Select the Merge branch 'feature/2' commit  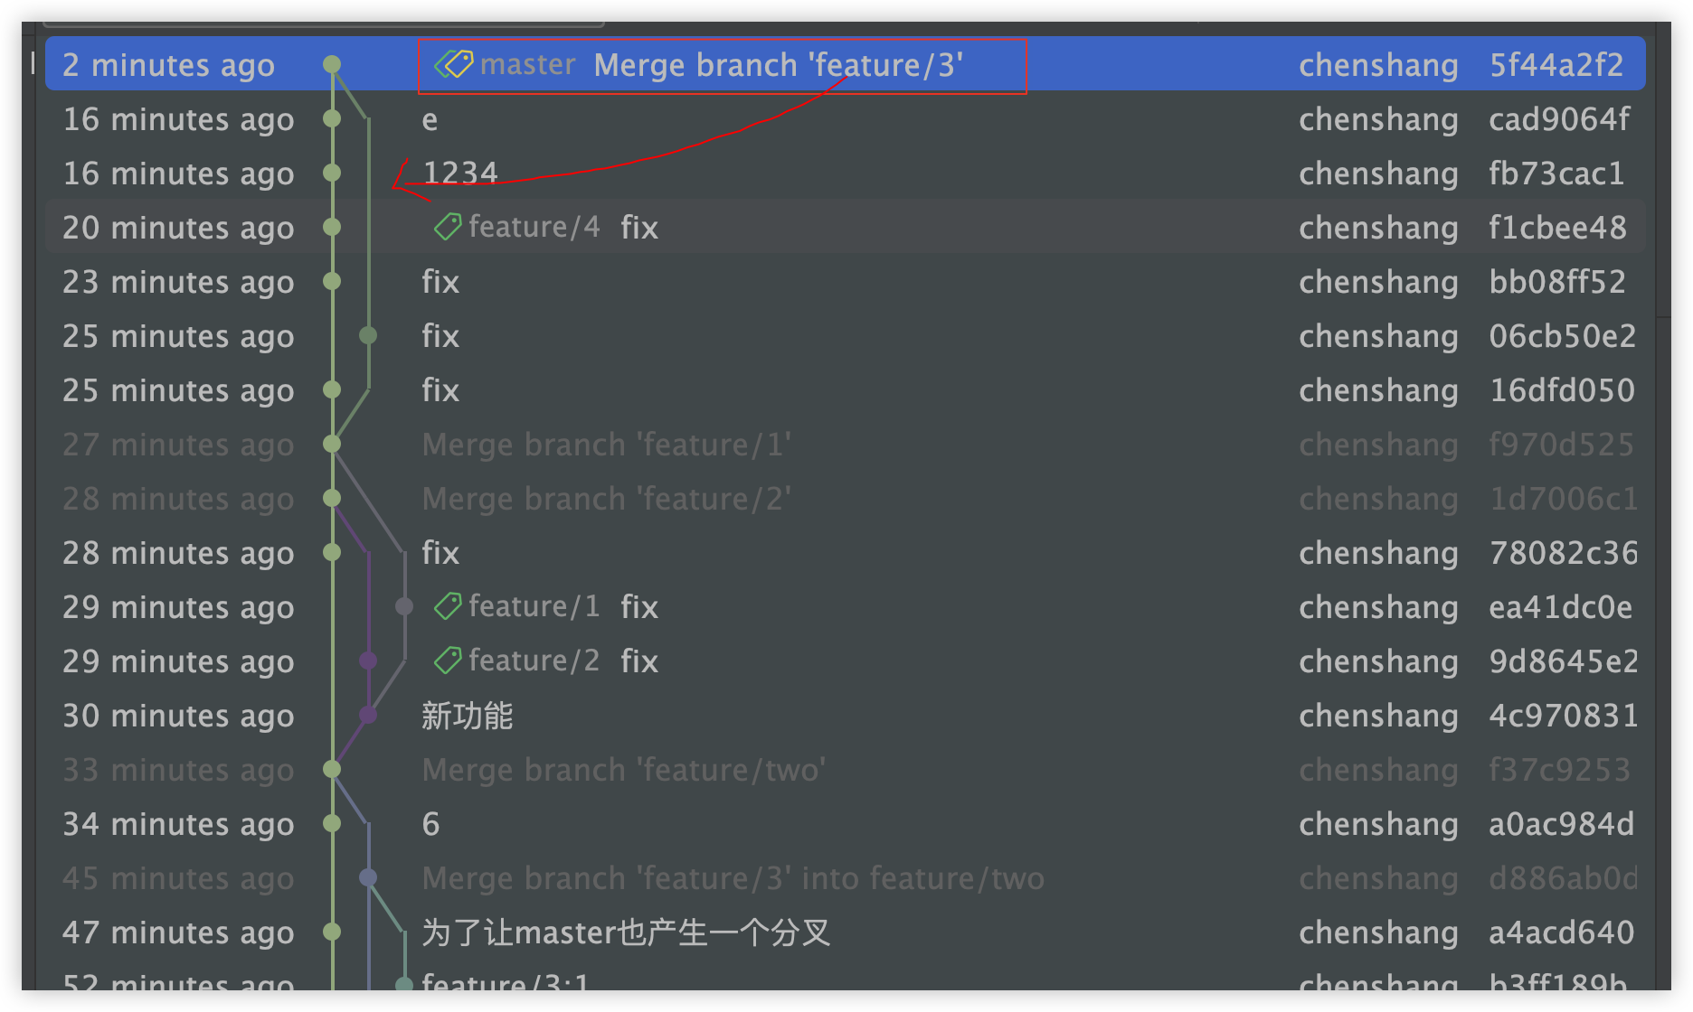click(606, 499)
